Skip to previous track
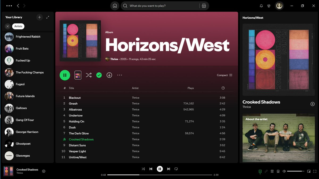 151,169
